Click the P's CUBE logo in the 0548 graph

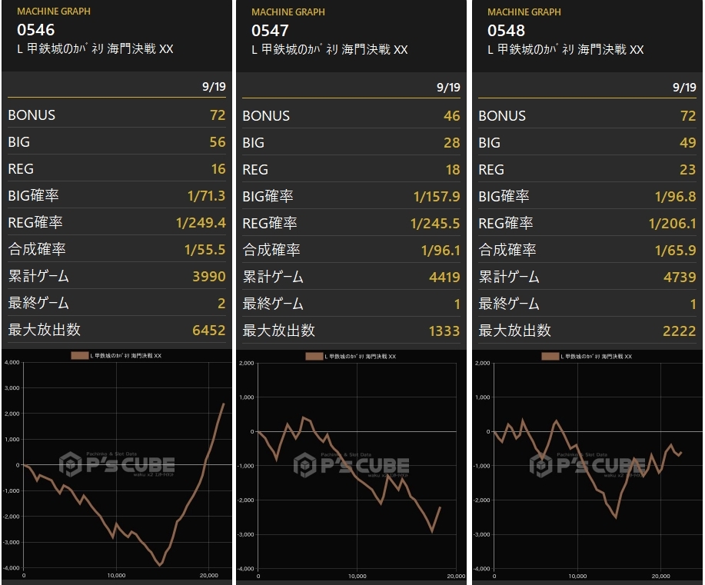click(587, 465)
